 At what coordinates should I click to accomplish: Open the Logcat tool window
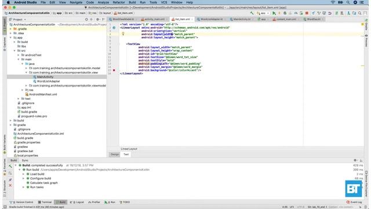77,202
